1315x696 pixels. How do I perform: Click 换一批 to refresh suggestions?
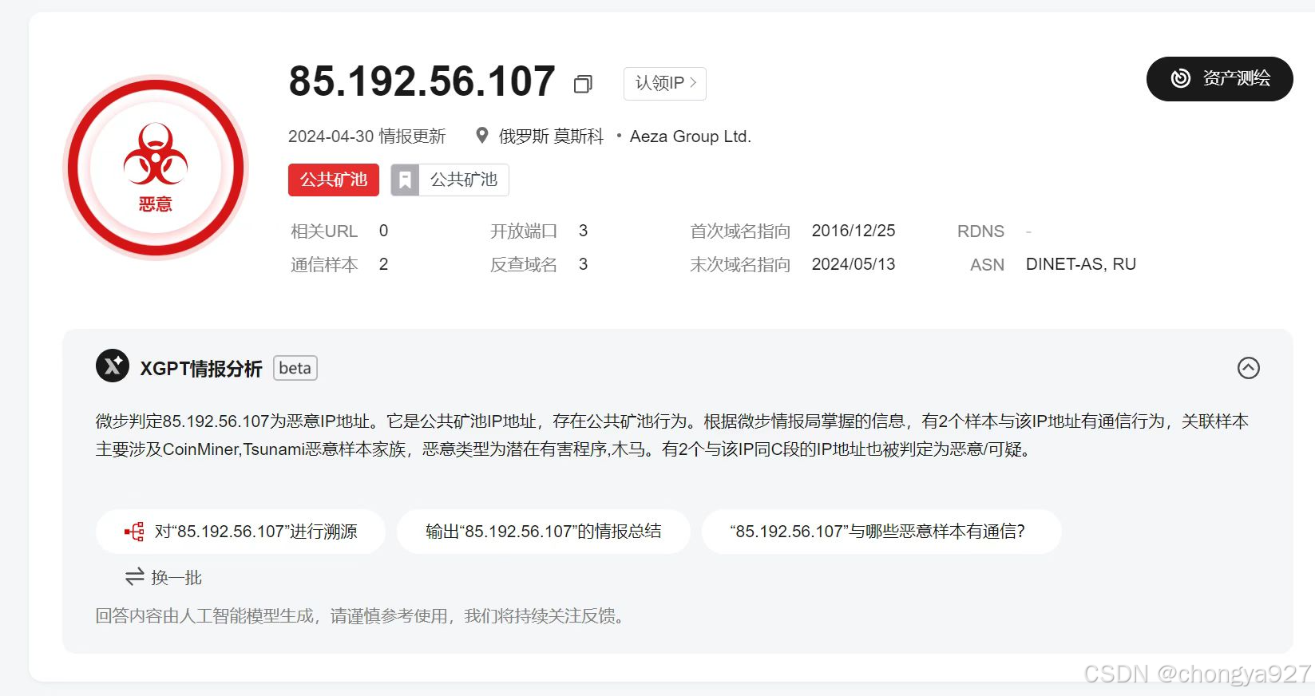pyautogui.click(x=164, y=577)
